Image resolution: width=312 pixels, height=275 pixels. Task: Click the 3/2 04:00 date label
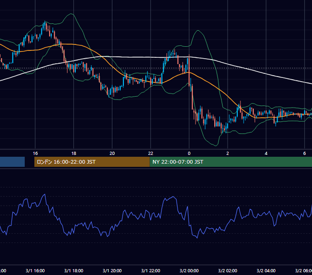click(266, 270)
